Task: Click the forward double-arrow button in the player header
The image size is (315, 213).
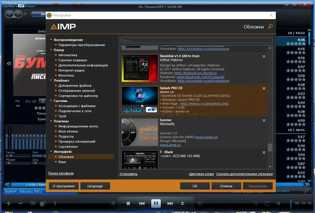Action: 18,14
